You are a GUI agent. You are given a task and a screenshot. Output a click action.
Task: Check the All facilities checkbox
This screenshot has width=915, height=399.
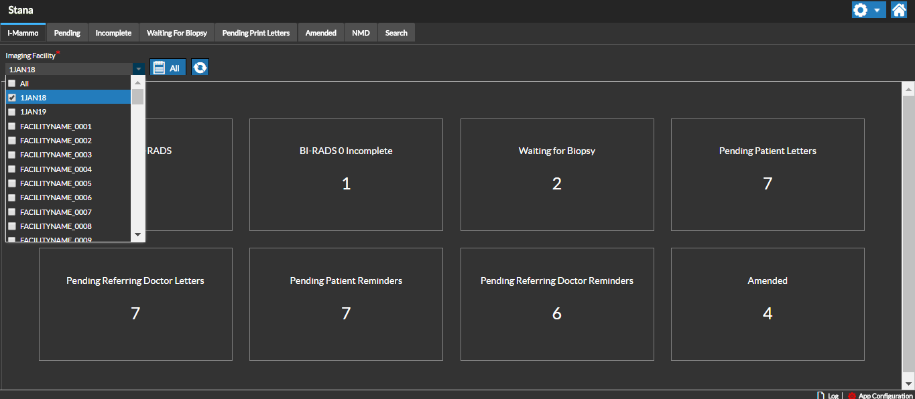point(11,84)
